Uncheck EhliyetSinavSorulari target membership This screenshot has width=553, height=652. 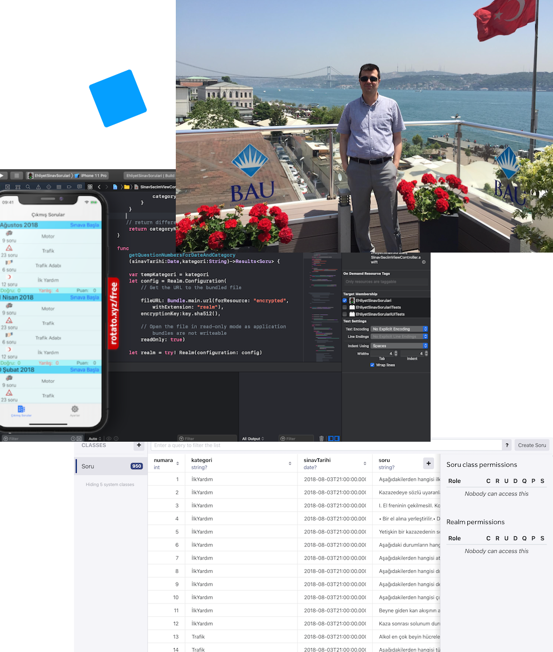coord(345,300)
